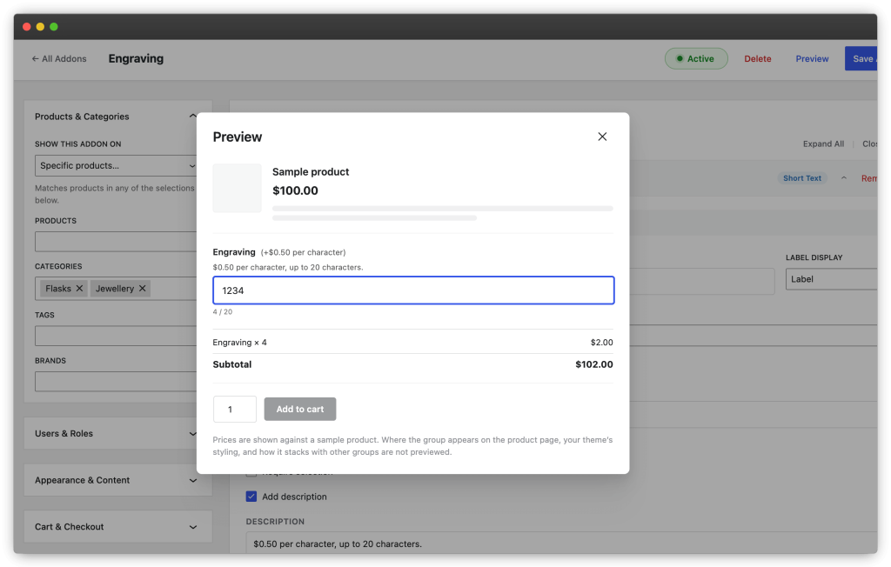The width and height of the screenshot is (891, 567).
Task: Click the Preview link in header
Action: [x=812, y=58]
